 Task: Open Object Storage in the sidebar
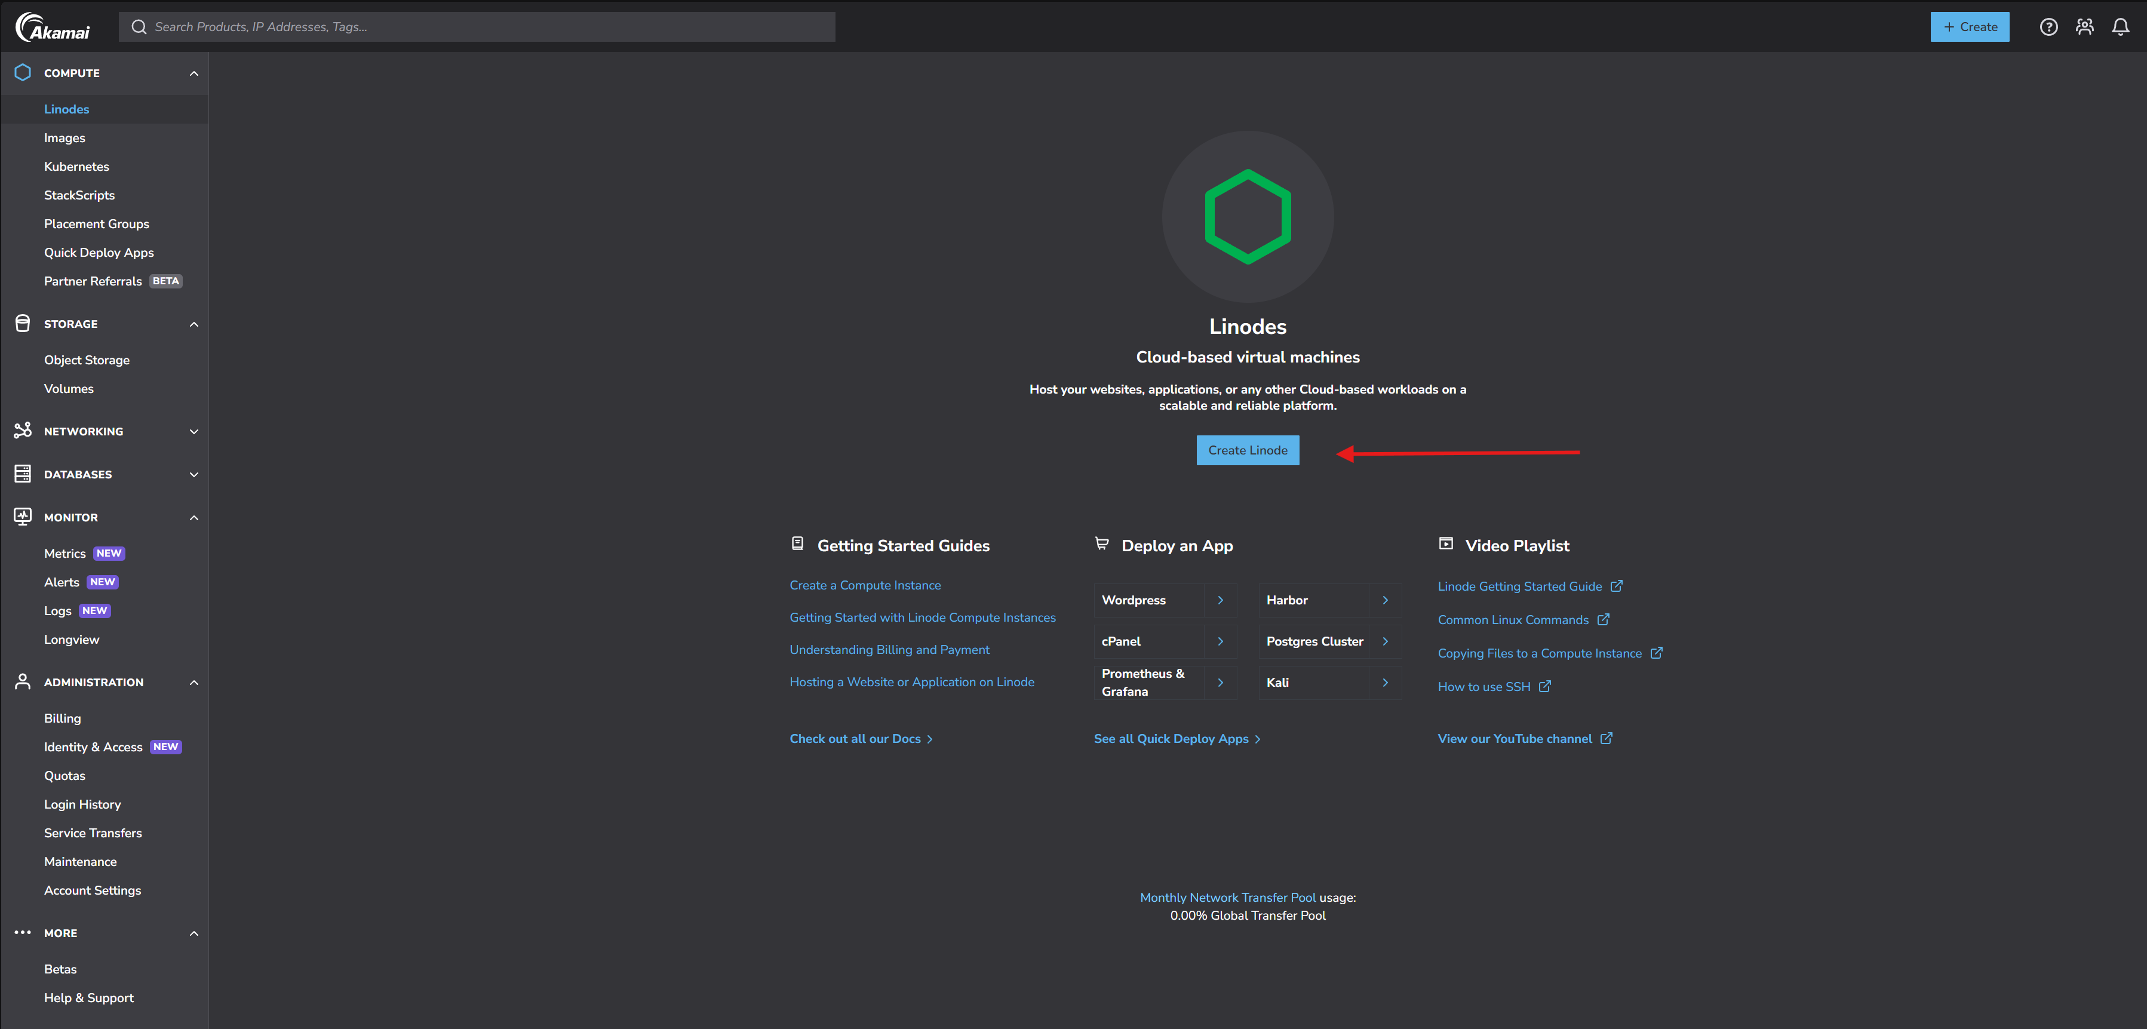[x=87, y=360]
